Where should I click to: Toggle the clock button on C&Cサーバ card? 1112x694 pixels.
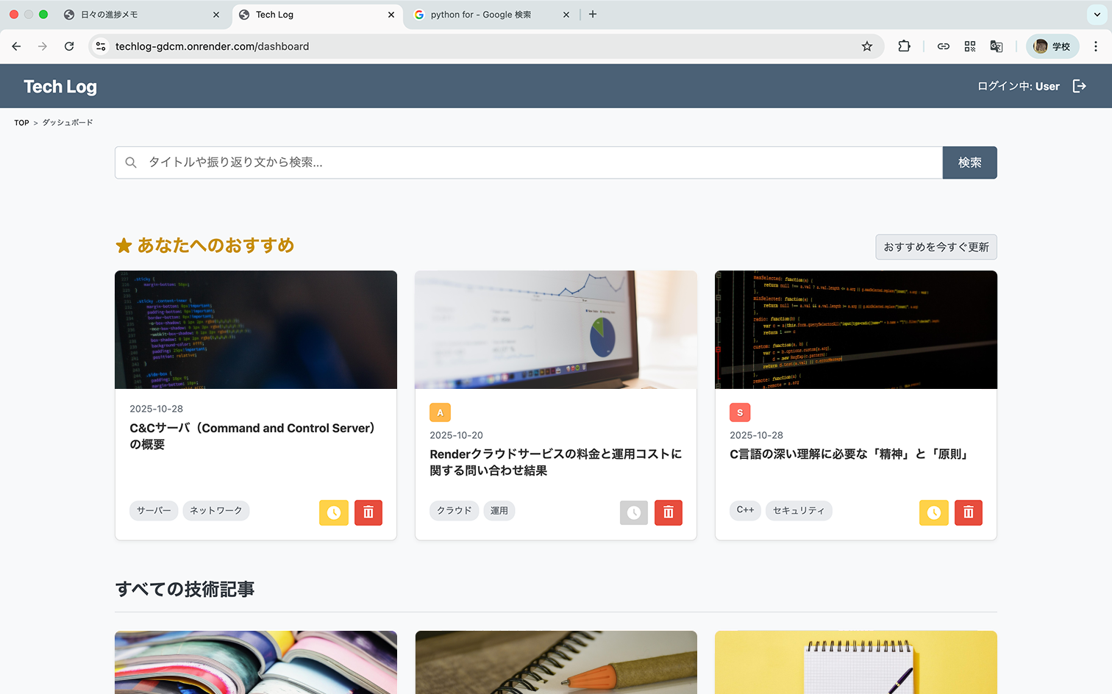pos(334,512)
